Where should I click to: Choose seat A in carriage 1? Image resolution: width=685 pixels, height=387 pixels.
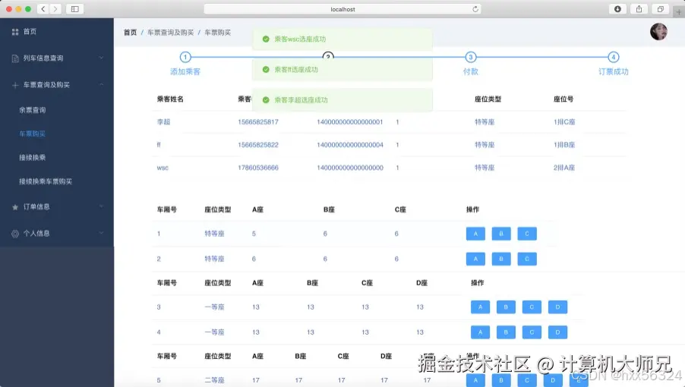pyautogui.click(x=475, y=234)
